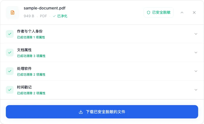The image size is (204, 124).
Task: Expand the 时间戳记 section chevron
Action: pos(196,90)
